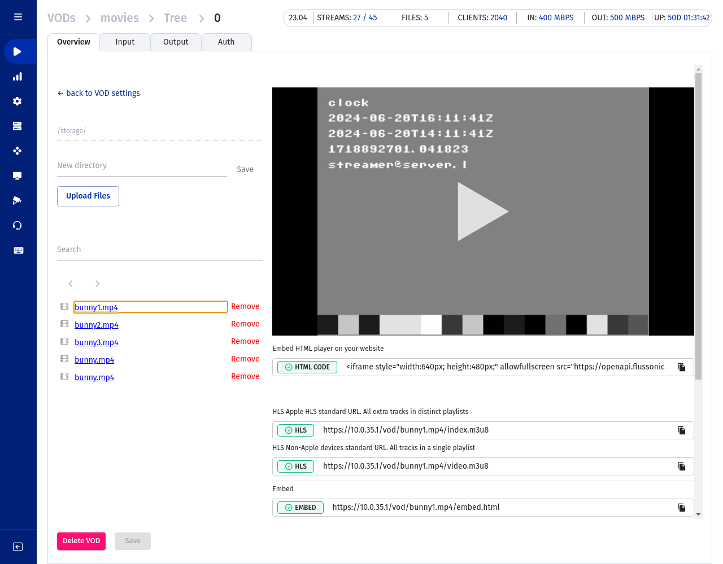
Task: Go to the previous page of the file list
Action: [71, 284]
